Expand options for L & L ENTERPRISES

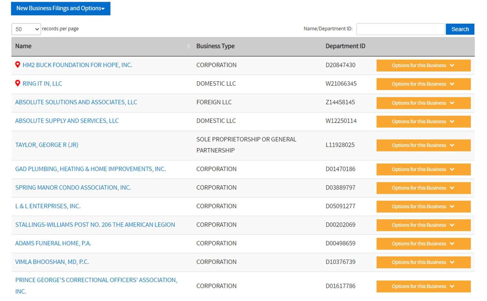tap(423, 206)
